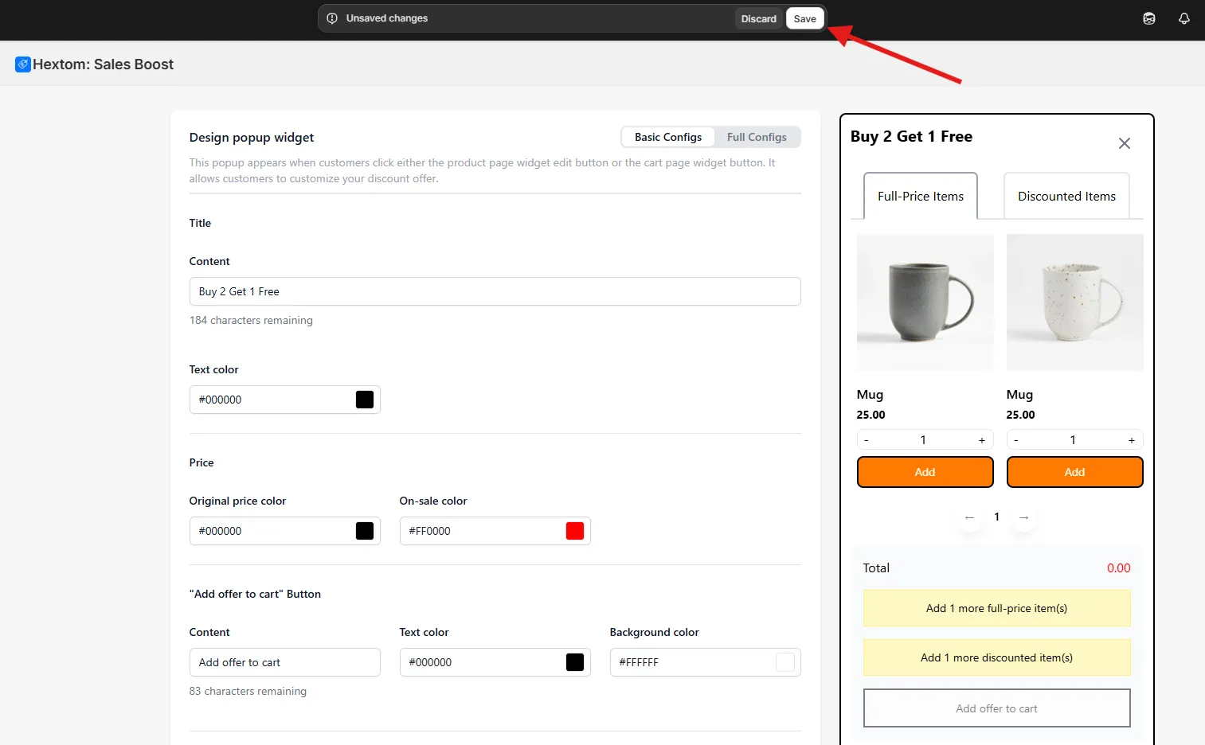Viewport: 1205px width, 745px height.
Task: Open the avatar icon beside the bell
Action: click(1149, 18)
